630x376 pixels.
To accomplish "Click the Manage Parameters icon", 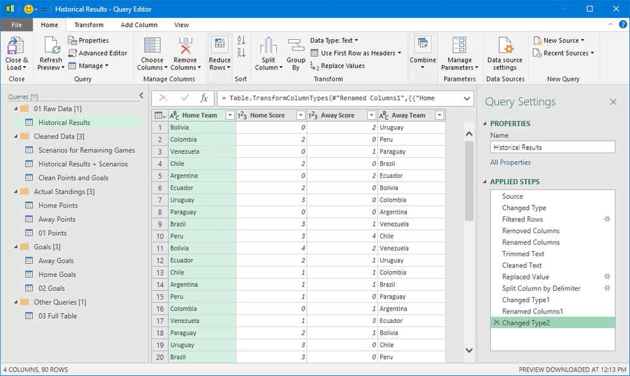I will [459, 45].
